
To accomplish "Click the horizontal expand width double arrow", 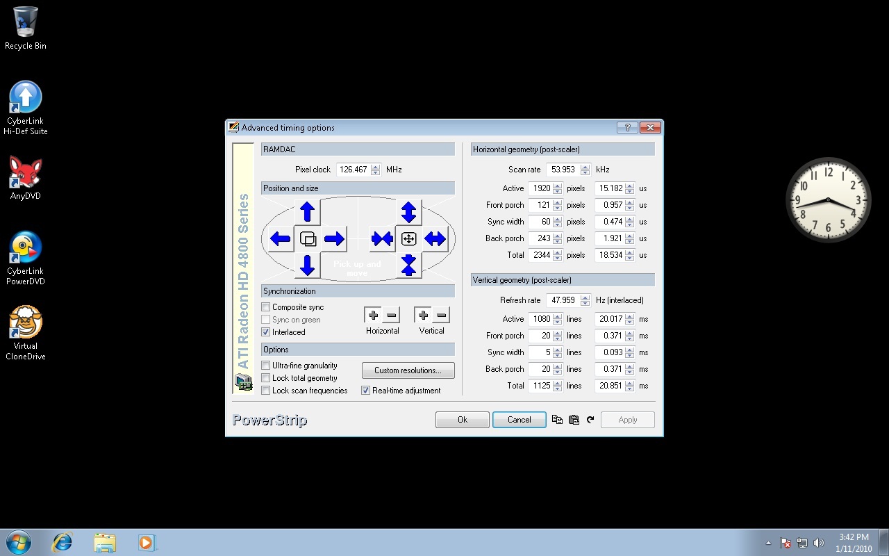I will pyautogui.click(x=435, y=239).
